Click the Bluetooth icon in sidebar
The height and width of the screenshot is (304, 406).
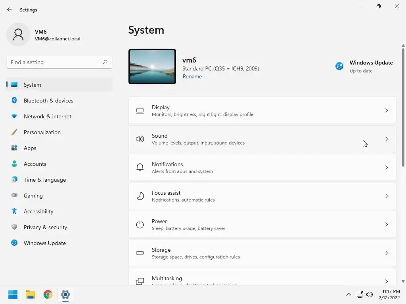[x=14, y=100]
